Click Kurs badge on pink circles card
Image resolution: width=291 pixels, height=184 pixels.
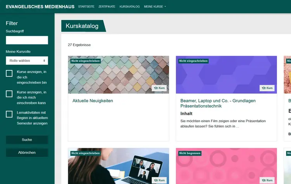pyautogui.click(x=267, y=180)
